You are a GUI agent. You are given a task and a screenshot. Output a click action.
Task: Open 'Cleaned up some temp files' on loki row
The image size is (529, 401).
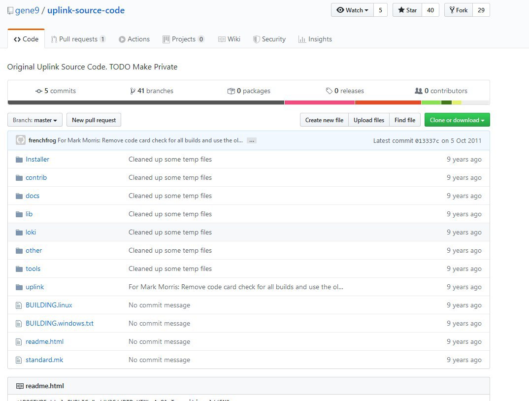[170, 232]
